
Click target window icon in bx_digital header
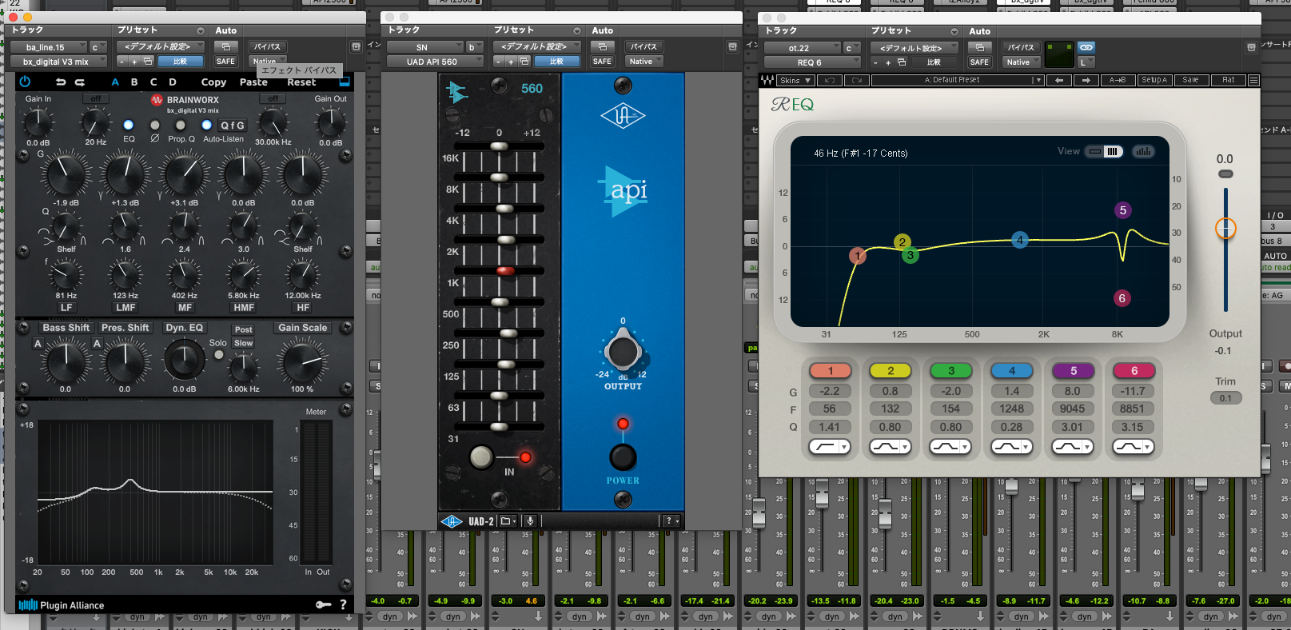(x=356, y=47)
